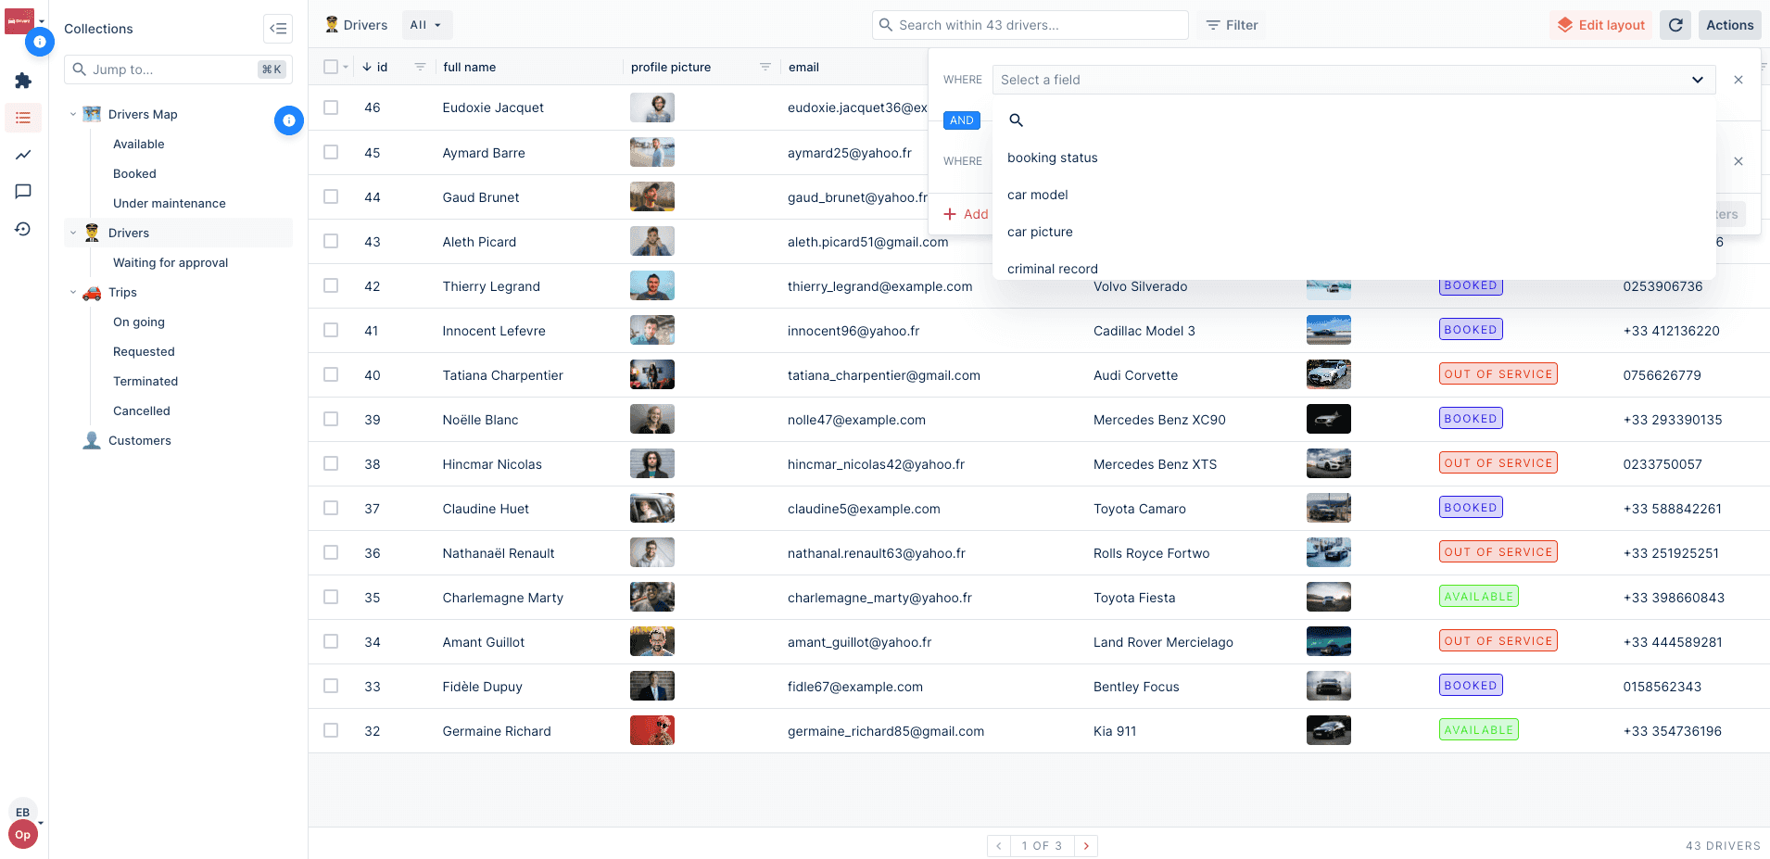Image resolution: width=1770 pixels, height=859 pixels.
Task: Go to next page of drivers
Action: [1086, 846]
